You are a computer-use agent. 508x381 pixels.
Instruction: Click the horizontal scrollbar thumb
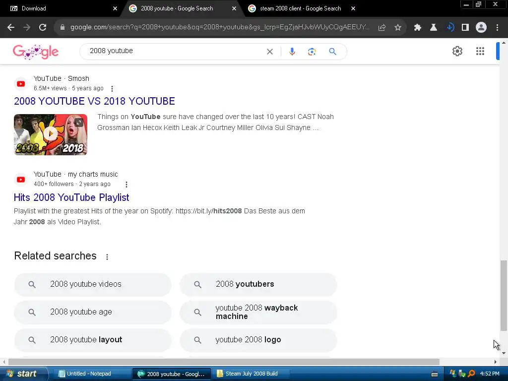(x=224, y=362)
